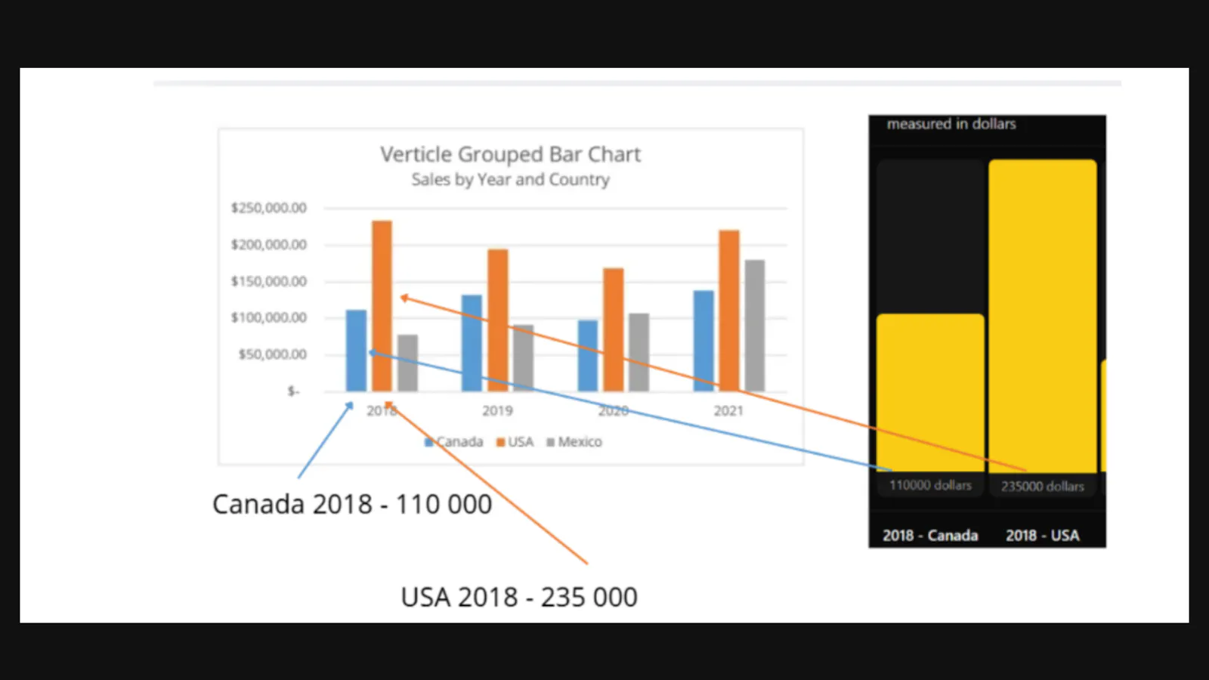Click the gray Mexico bar for 2018
Screen dimensions: 1209x680
click(407, 363)
